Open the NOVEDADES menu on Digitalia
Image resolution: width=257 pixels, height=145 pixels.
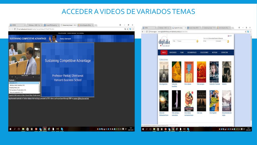coord(173,52)
